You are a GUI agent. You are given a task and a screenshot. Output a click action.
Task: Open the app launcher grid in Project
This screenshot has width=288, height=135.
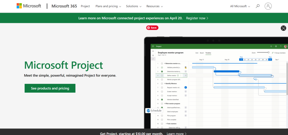pyautogui.click(x=153, y=46)
